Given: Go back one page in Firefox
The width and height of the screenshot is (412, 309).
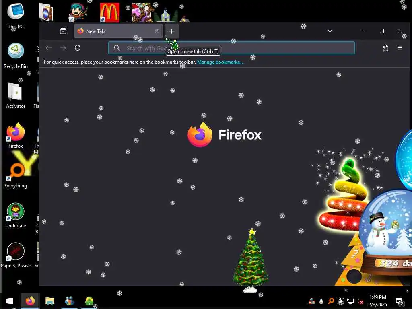Looking at the screenshot, I should point(49,48).
